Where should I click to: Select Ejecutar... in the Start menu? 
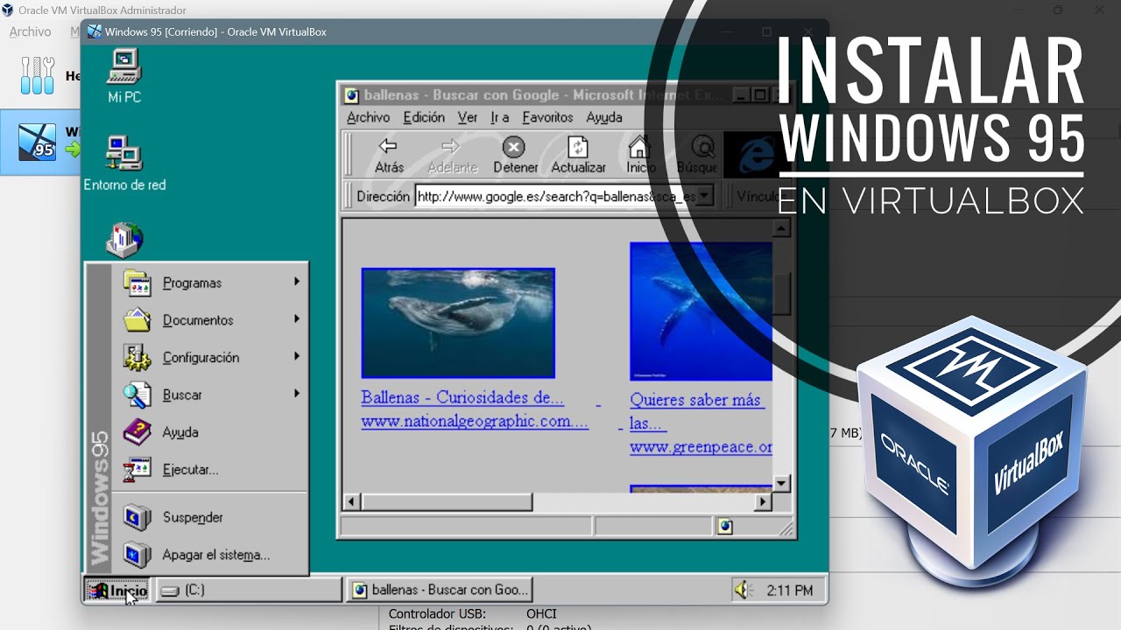[x=212, y=470]
